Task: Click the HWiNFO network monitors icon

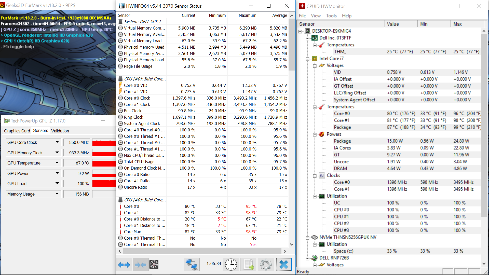Action: coord(192,265)
